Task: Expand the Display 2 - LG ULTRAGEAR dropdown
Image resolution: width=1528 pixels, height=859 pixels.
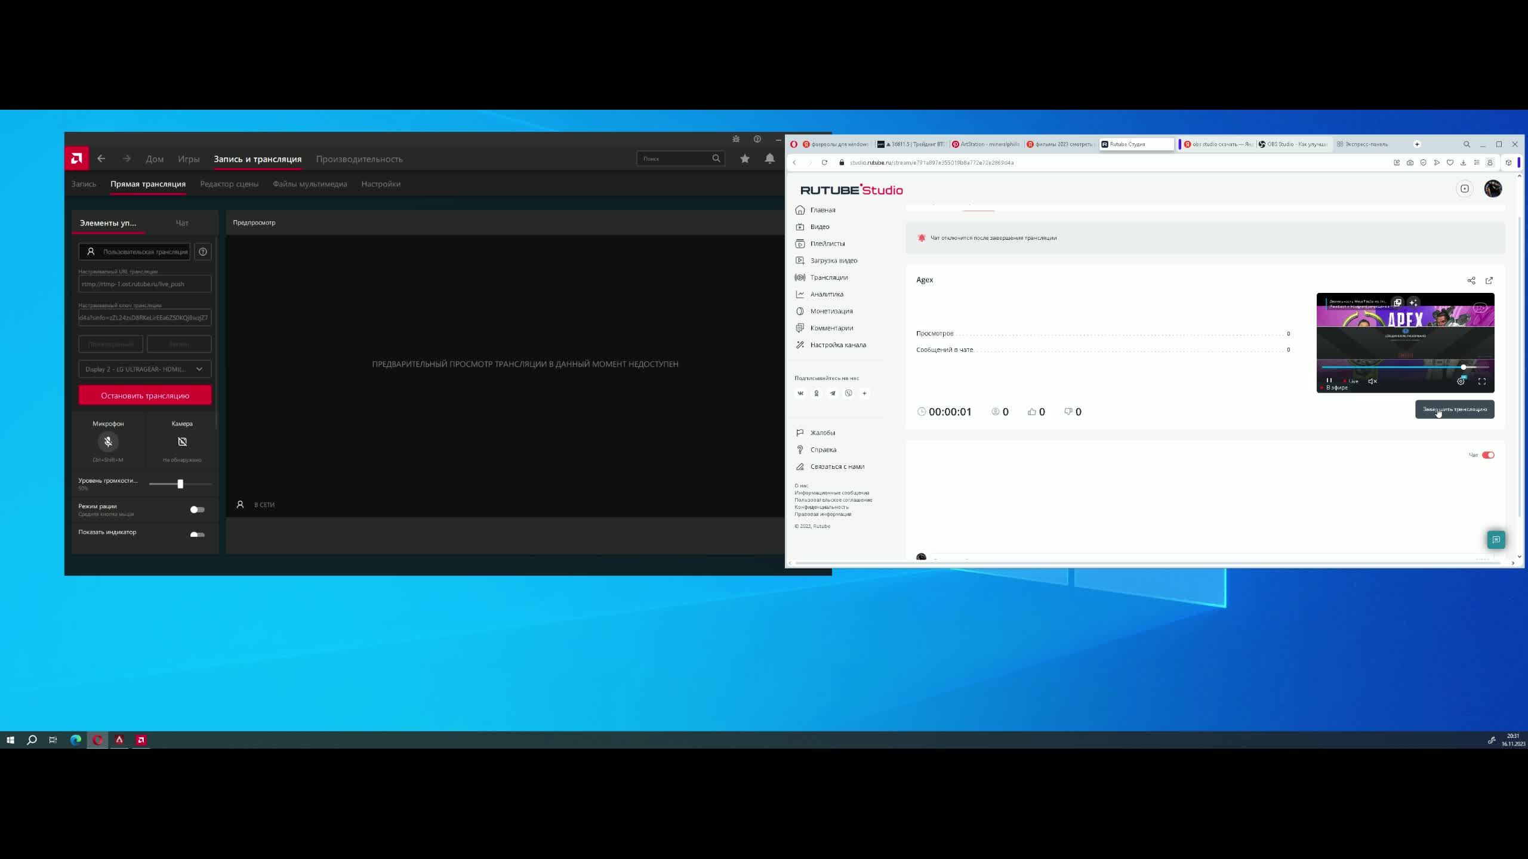Action: pos(144,369)
